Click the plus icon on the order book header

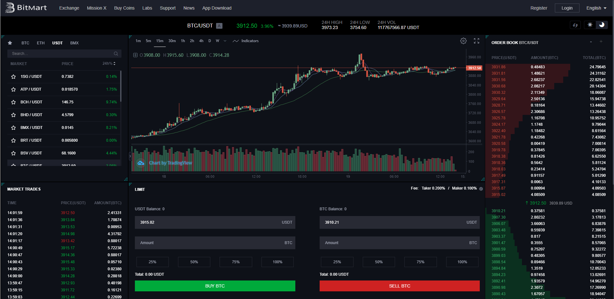[601, 41]
